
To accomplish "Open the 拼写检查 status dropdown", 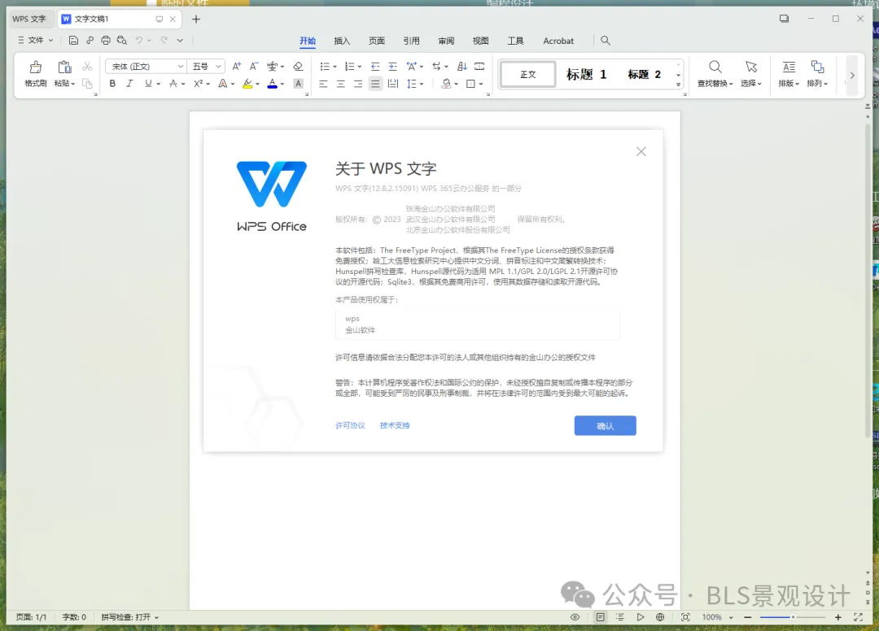I will click(129, 617).
